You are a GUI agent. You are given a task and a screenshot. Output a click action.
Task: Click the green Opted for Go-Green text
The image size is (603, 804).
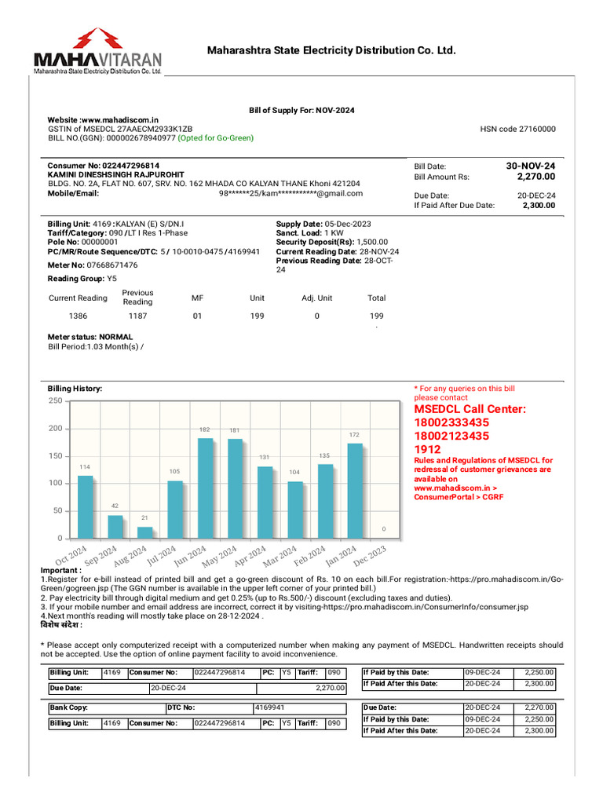(x=215, y=138)
